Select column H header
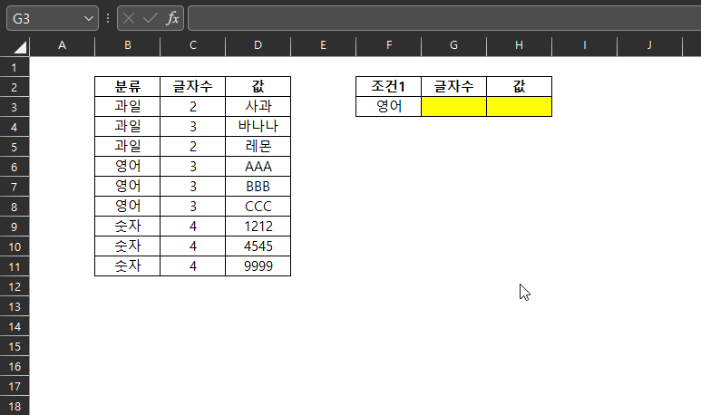Viewport: 701px width, 415px height. tap(519, 45)
